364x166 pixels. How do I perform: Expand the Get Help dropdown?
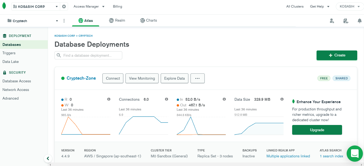320,6
